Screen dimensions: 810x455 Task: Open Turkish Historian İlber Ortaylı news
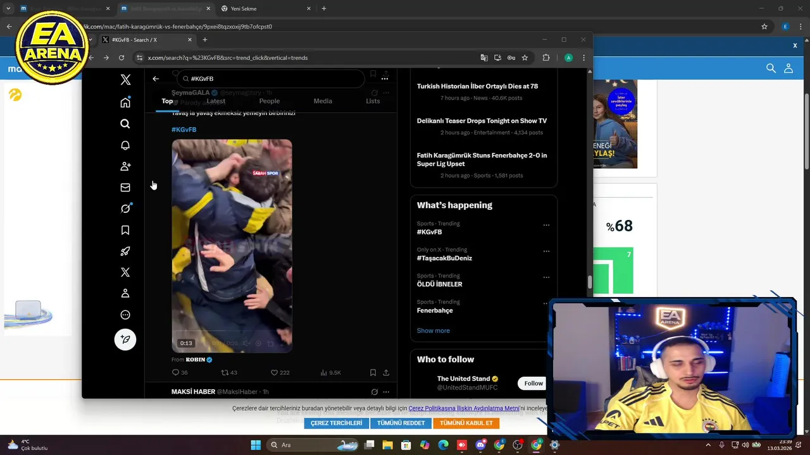click(477, 87)
